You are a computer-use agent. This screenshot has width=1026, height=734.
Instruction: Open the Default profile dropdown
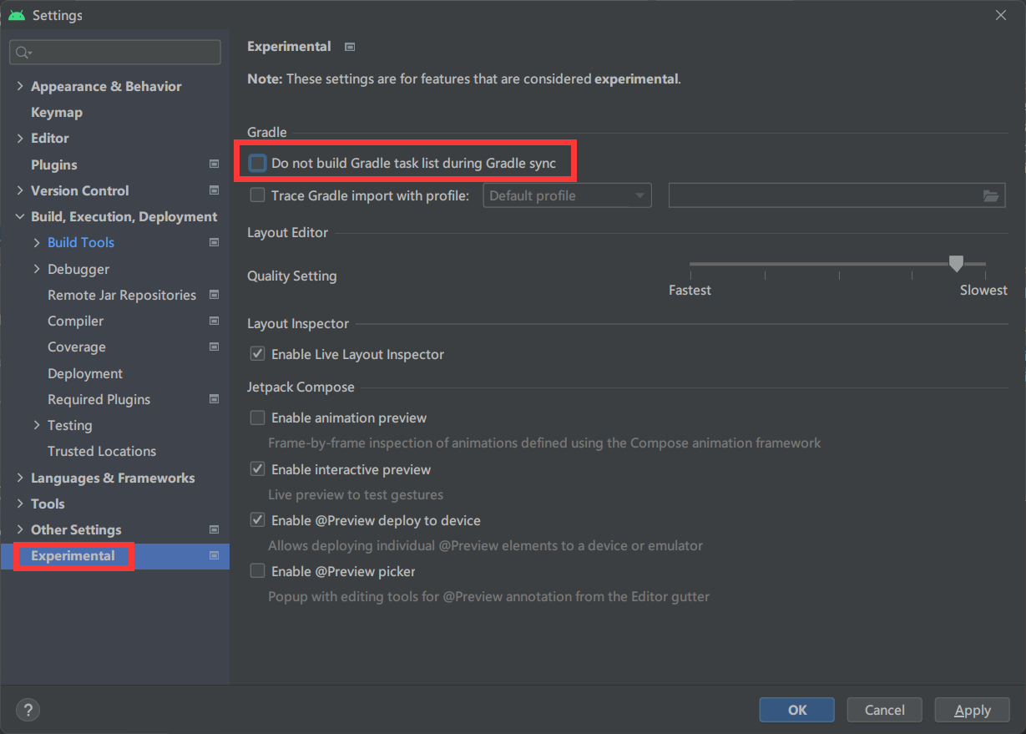pos(567,196)
